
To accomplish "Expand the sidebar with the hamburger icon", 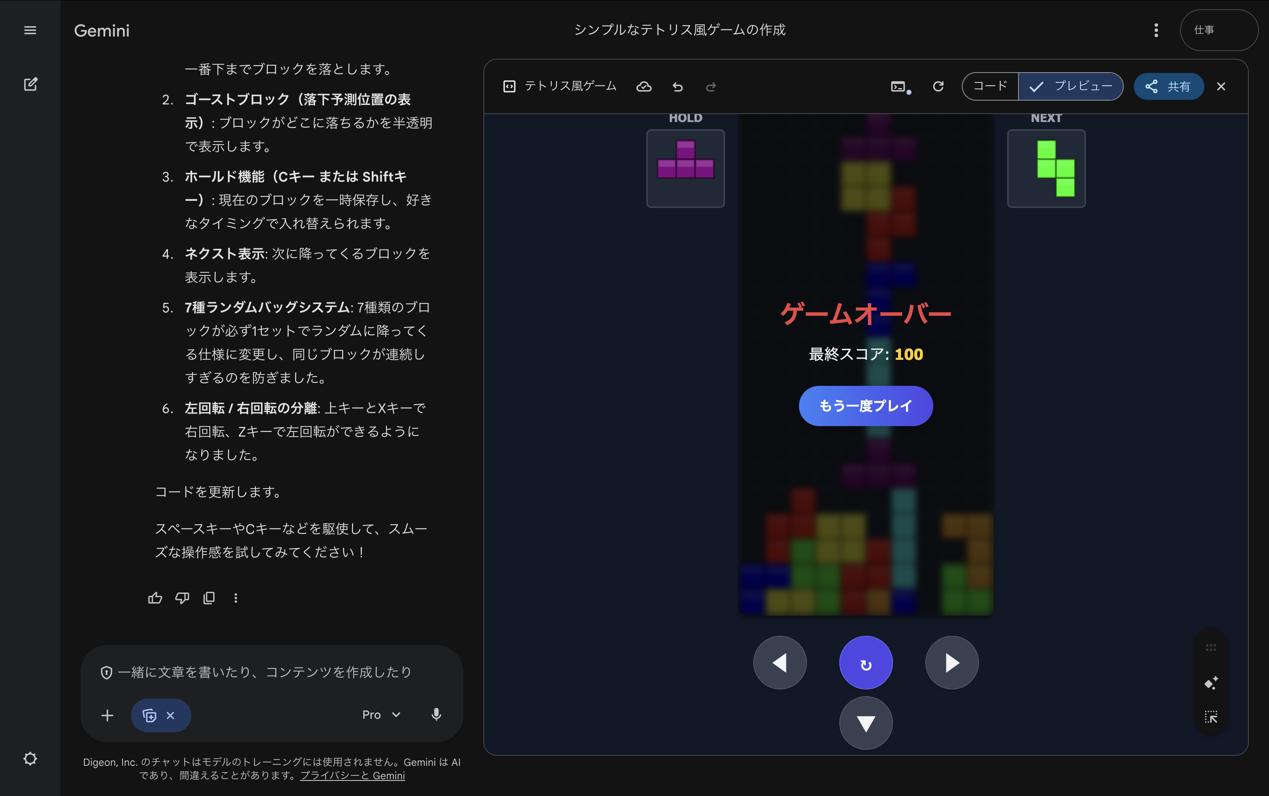I will point(30,30).
